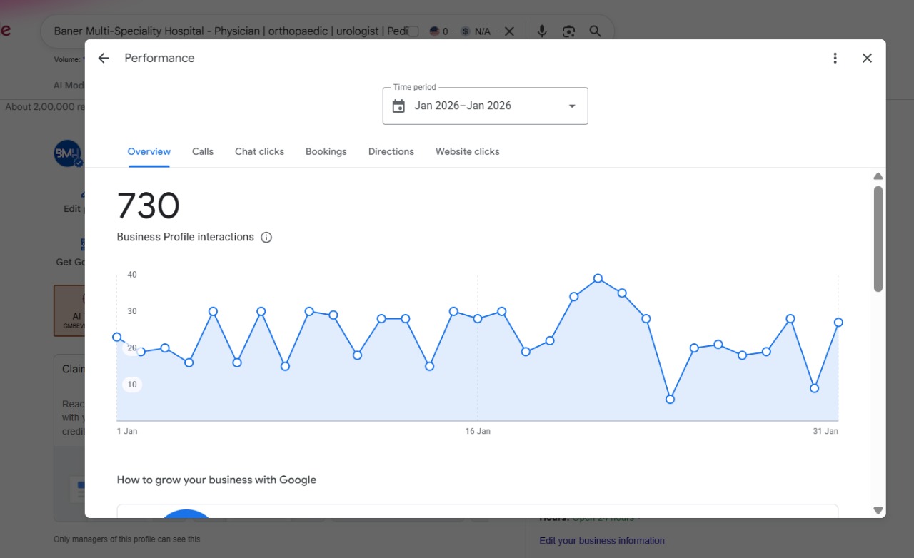Tick the checkbox in the search bar
The image size is (914, 558).
tap(413, 31)
